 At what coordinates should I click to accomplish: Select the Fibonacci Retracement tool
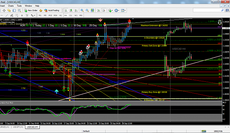click(x=17, y=15)
